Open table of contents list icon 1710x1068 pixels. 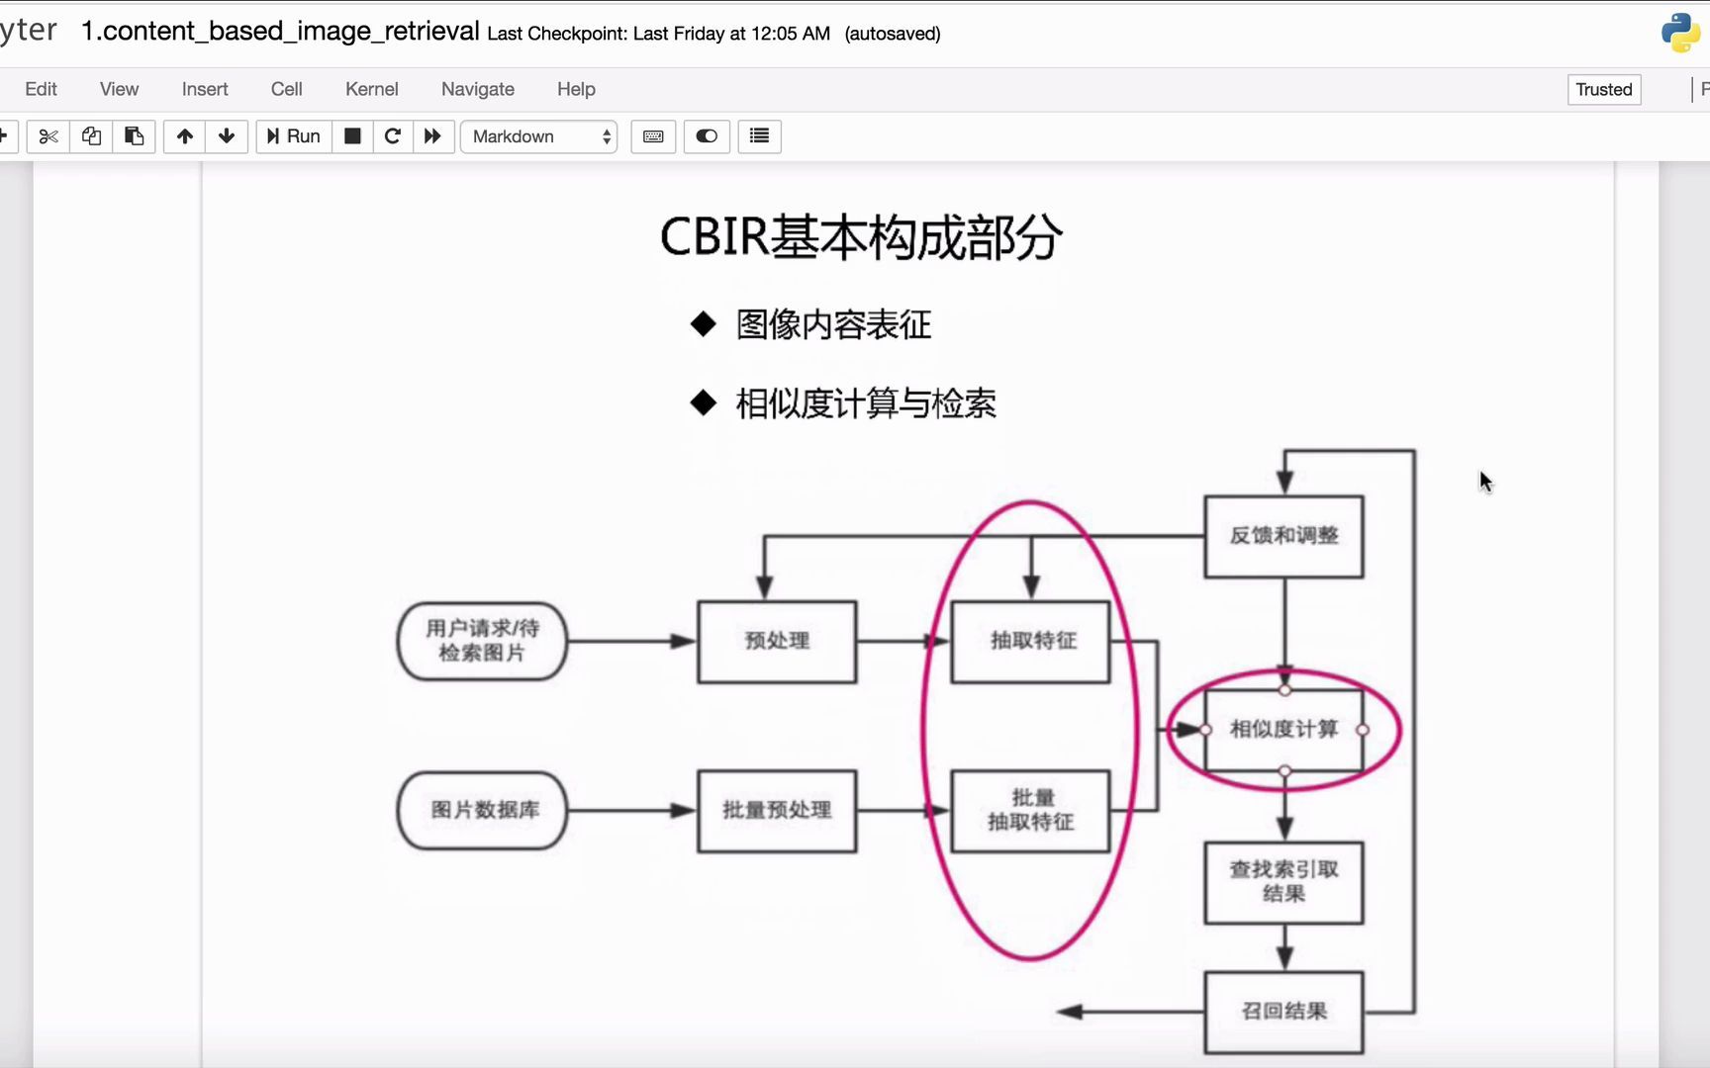[x=759, y=136]
